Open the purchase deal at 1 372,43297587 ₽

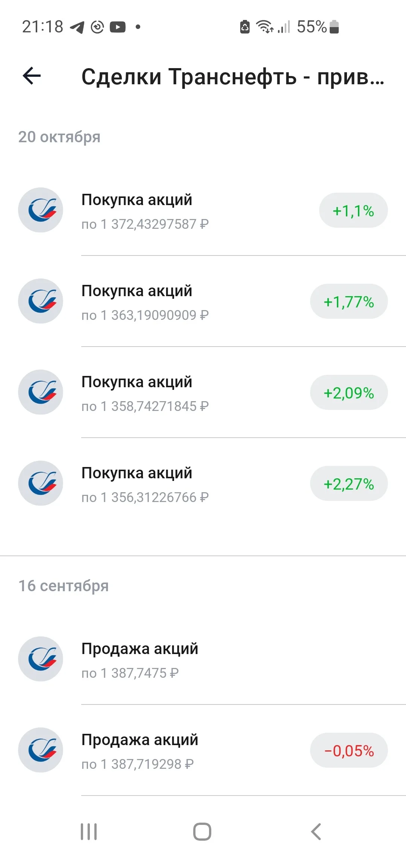coord(203,210)
